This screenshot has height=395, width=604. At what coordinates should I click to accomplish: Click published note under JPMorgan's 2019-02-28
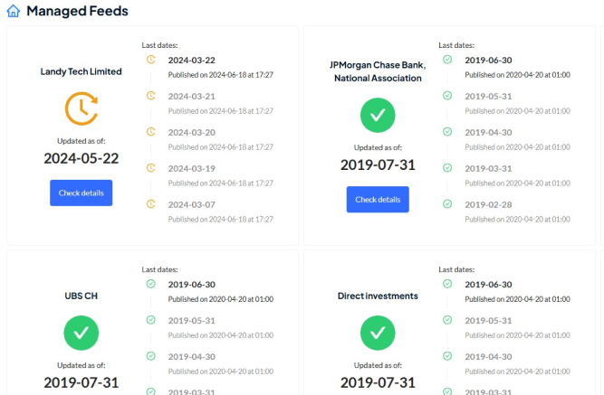(517, 220)
